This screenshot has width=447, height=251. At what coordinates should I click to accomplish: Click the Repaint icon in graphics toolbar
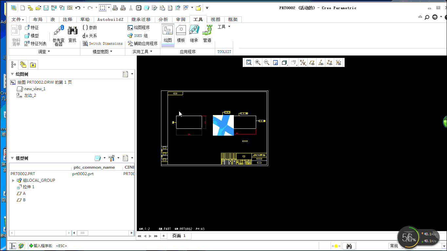point(275,62)
